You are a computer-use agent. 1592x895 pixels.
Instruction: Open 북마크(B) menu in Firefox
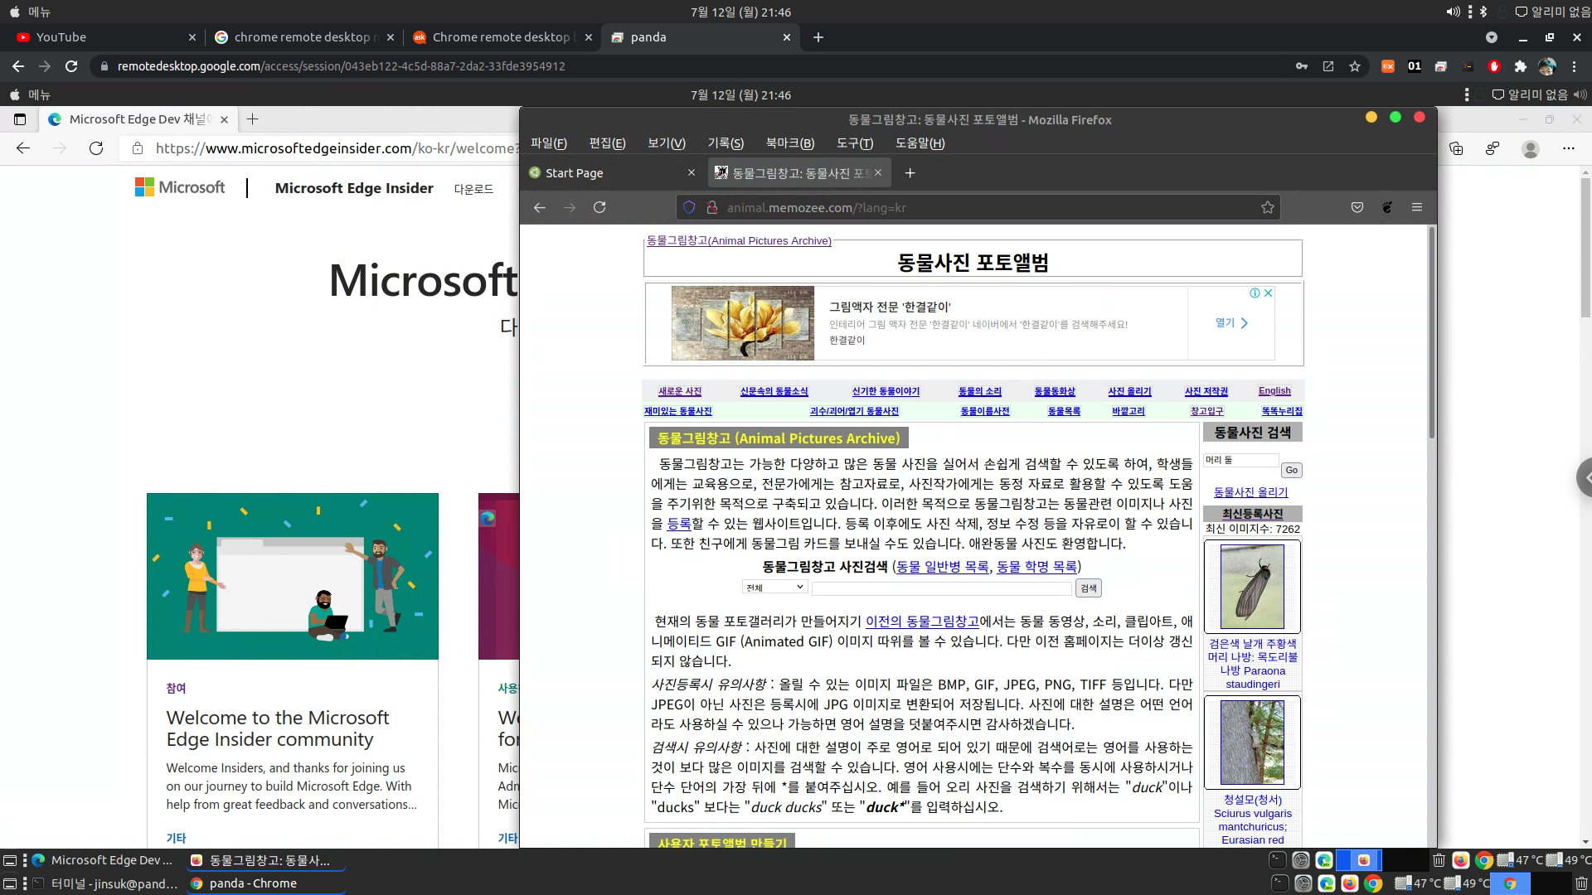(x=790, y=143)
